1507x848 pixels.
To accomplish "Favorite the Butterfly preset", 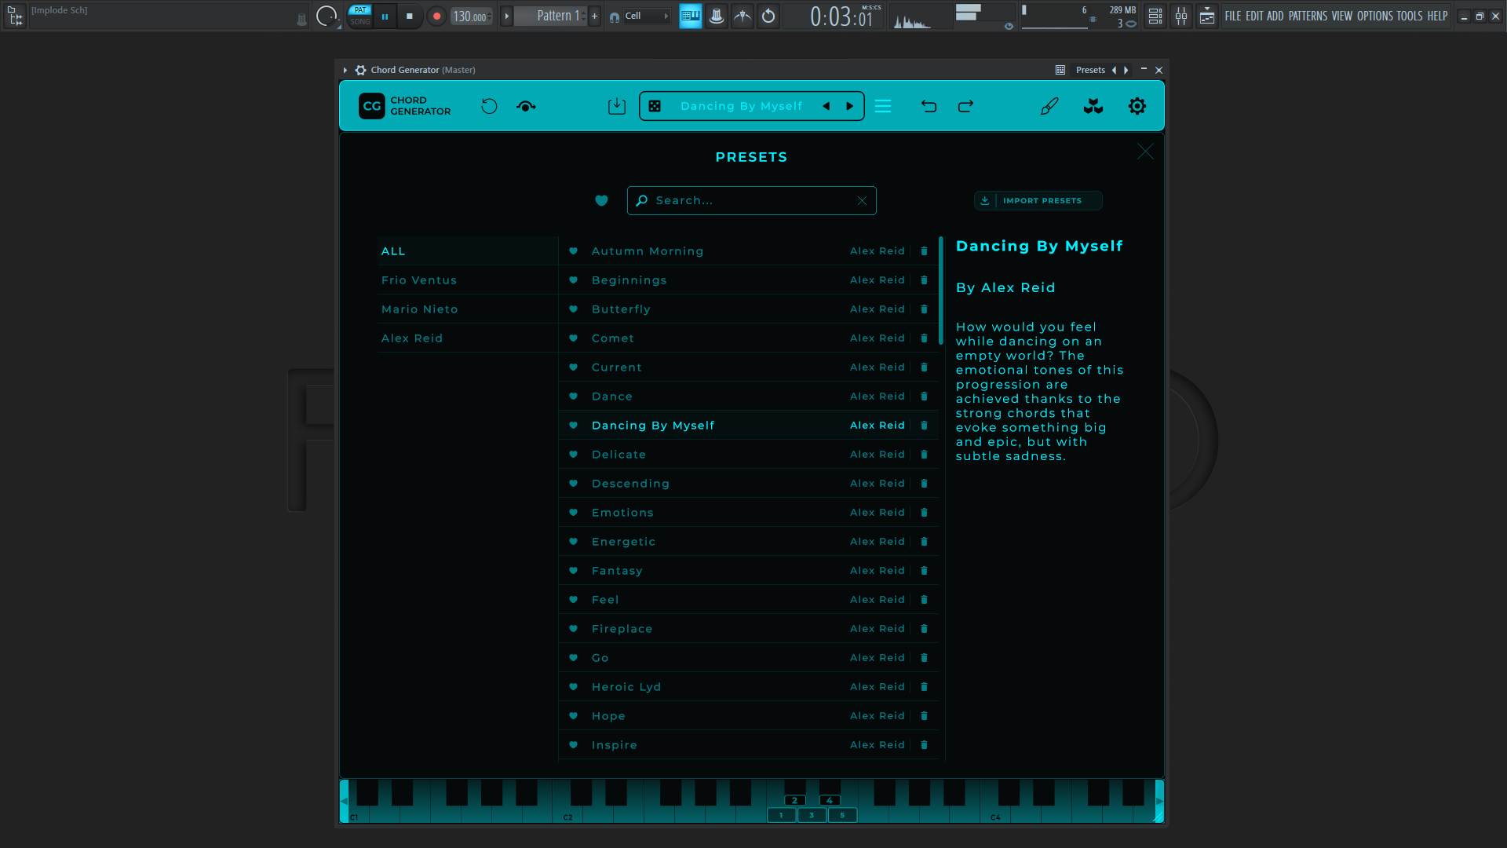I will pyautogui.click(x=573, y=309).
